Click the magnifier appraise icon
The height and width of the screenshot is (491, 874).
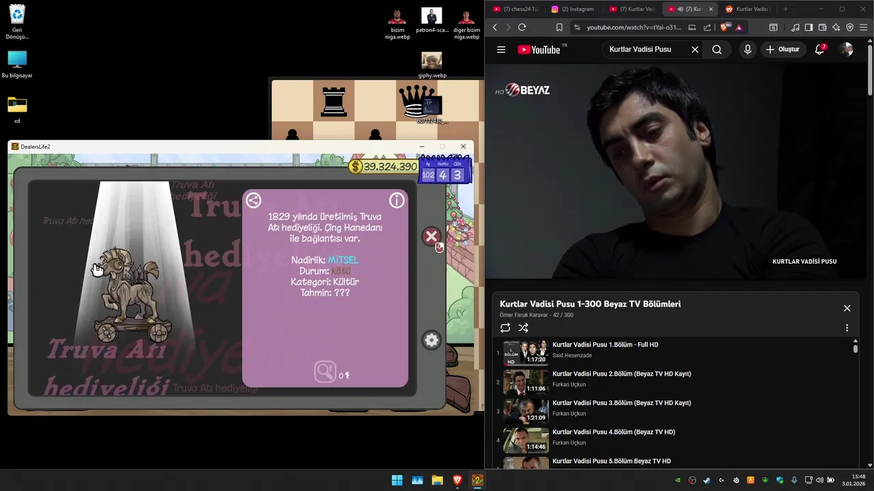click(x=325, y=372)
